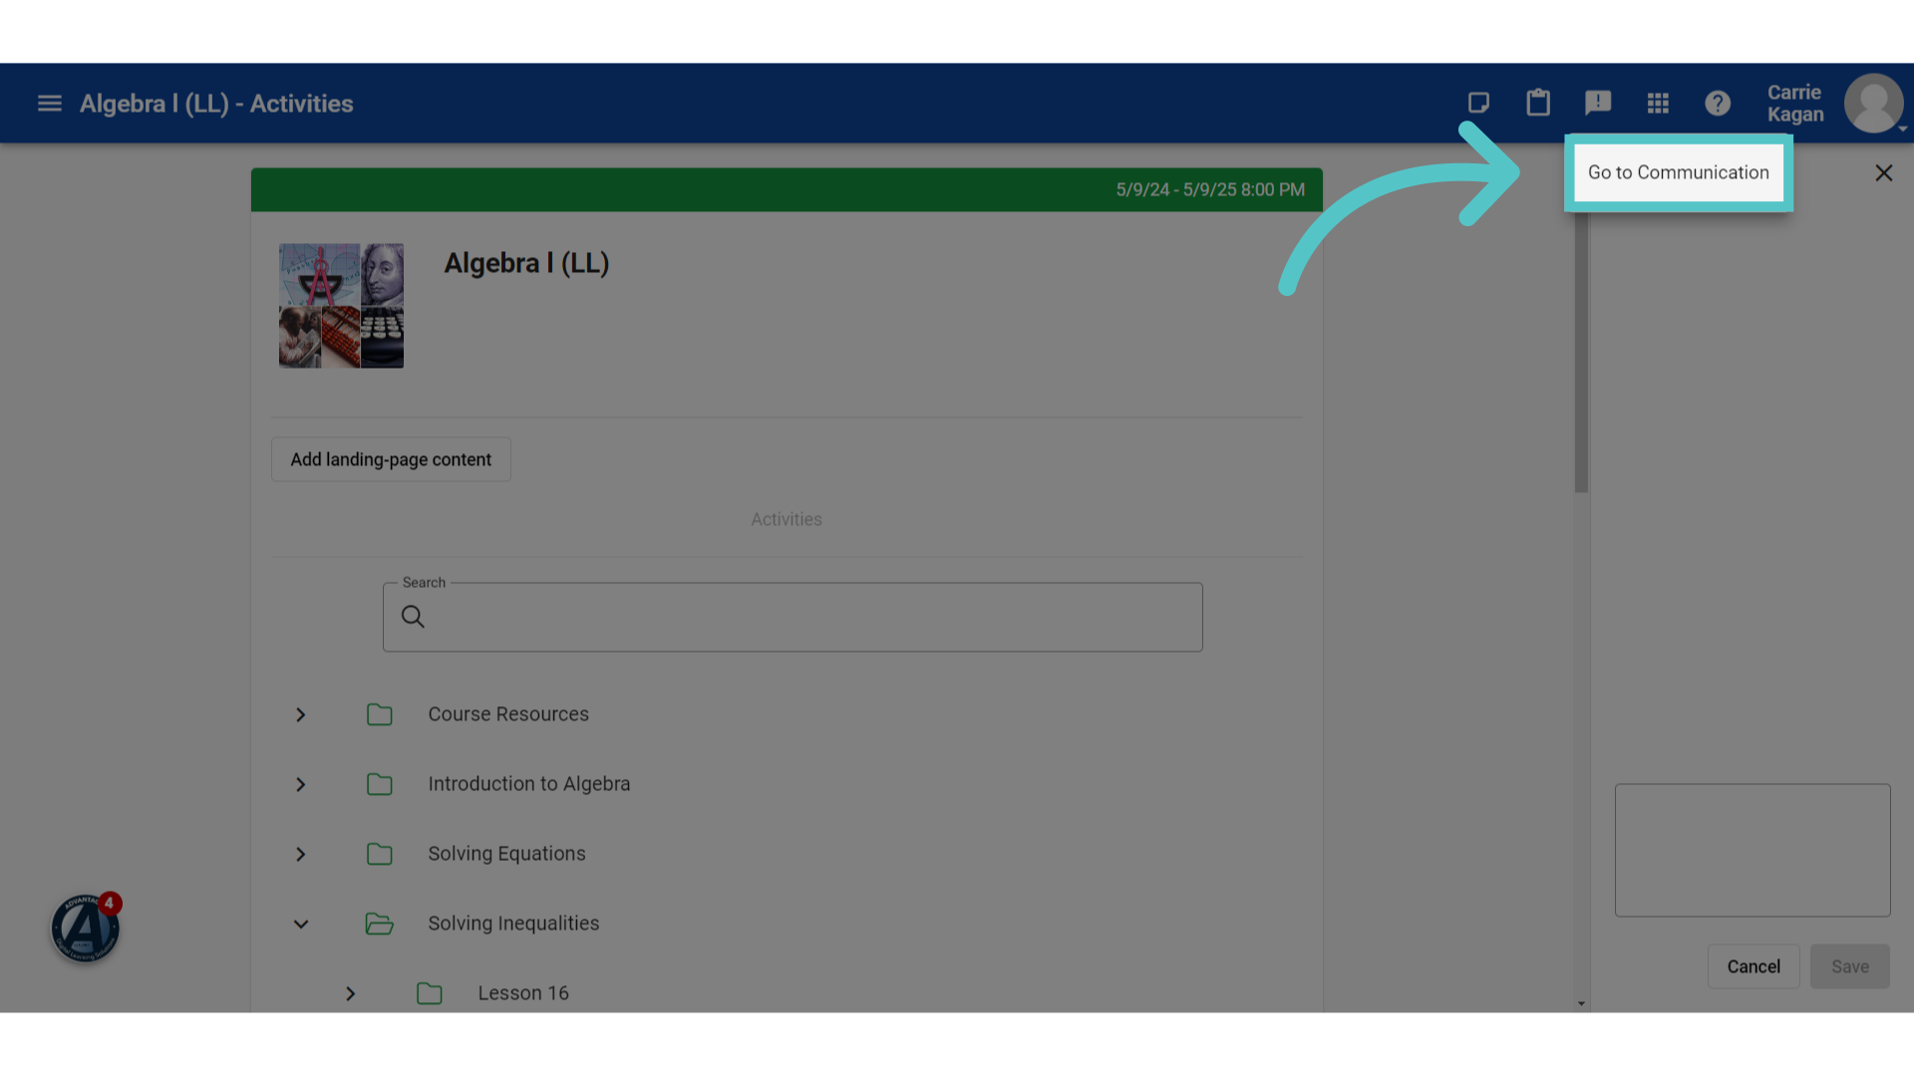The image size is (1914, 1076).
Task: Select the Introduction to Algebra label
Action: tap(529, 784)
